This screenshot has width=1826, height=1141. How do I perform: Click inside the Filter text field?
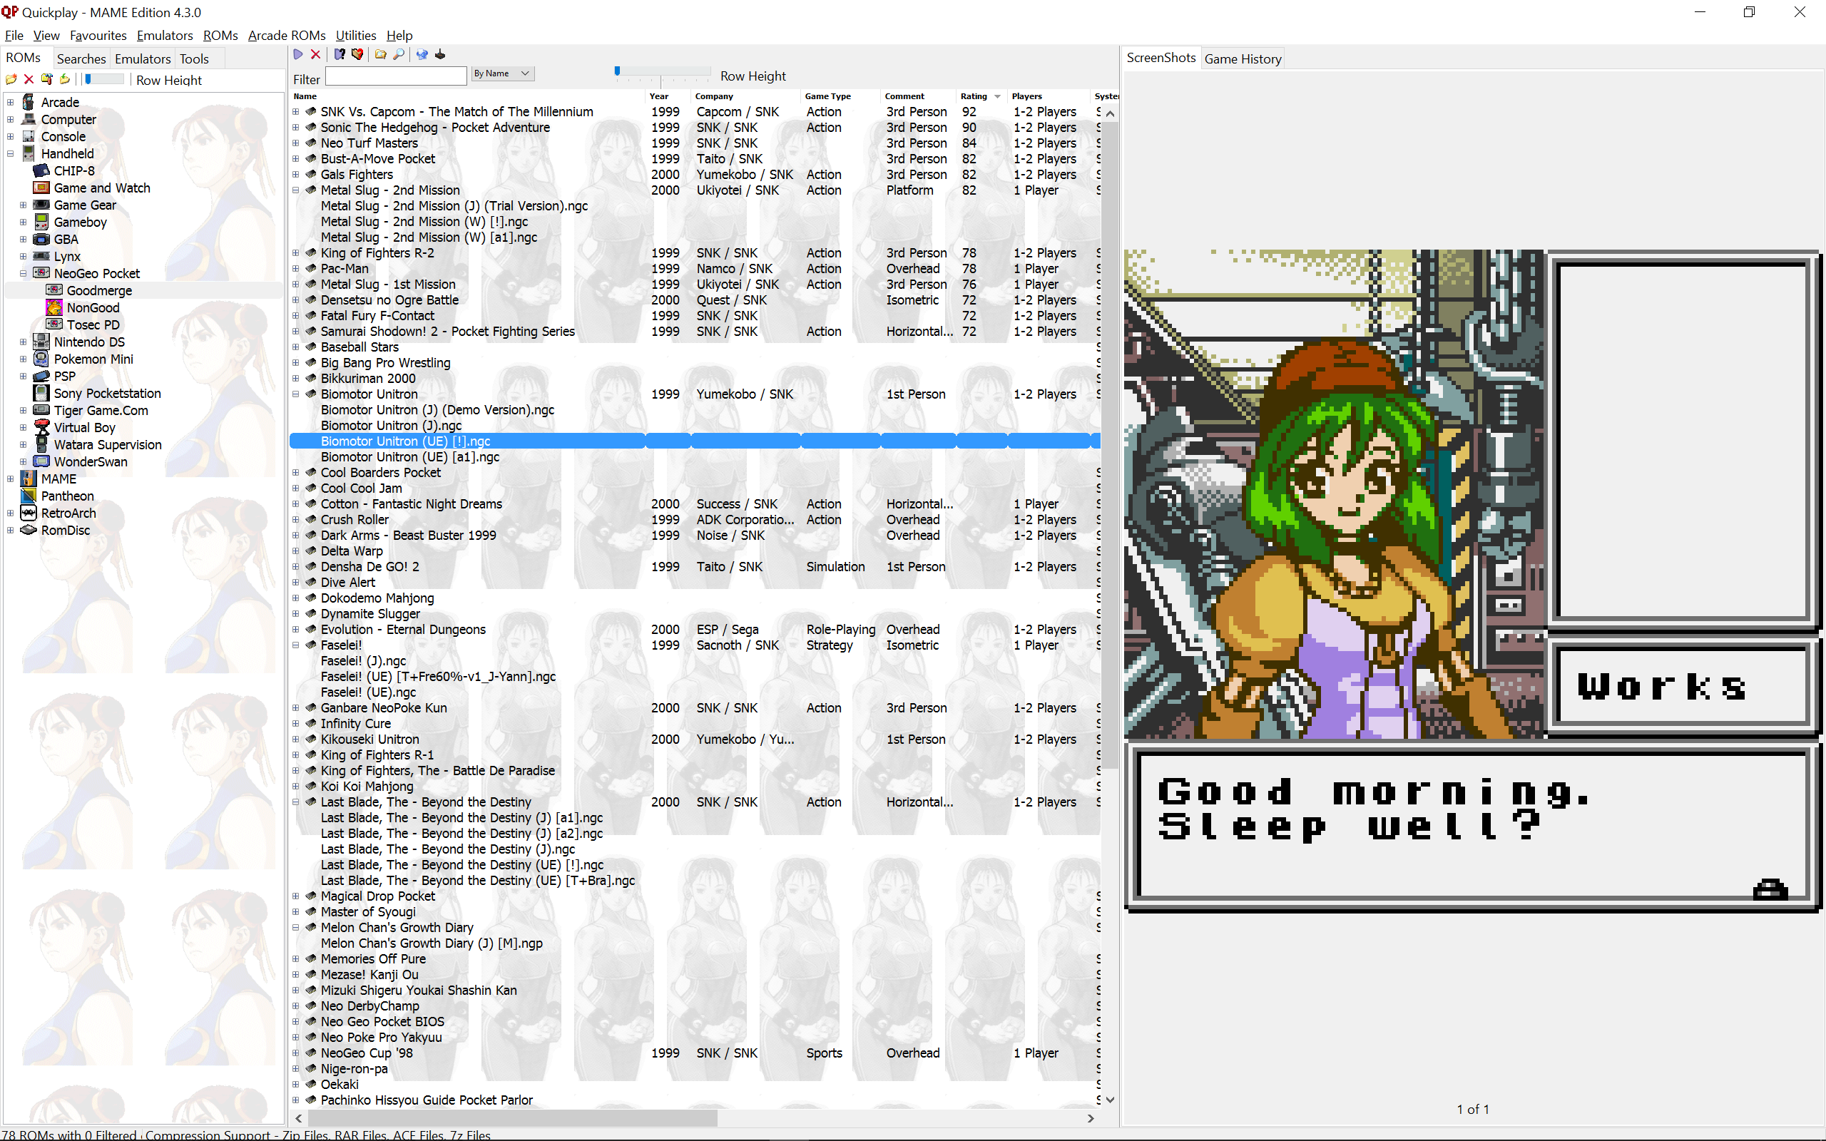click(x=395, y=76)
